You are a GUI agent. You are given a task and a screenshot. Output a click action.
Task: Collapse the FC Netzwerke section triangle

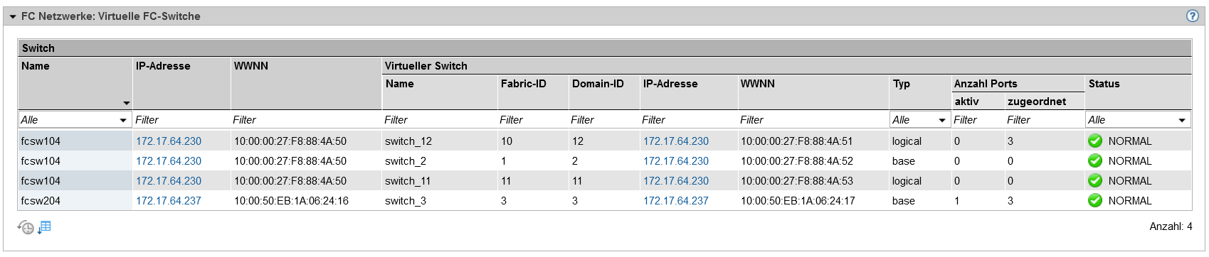(12, 16)
